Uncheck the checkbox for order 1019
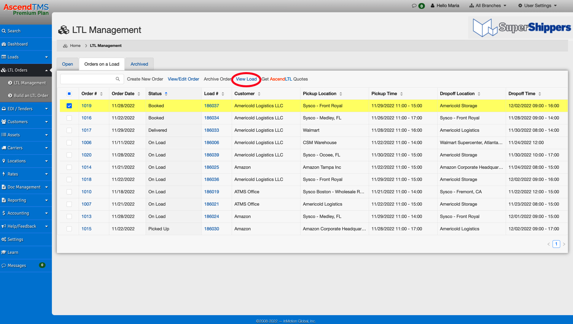 coord(69,106)
